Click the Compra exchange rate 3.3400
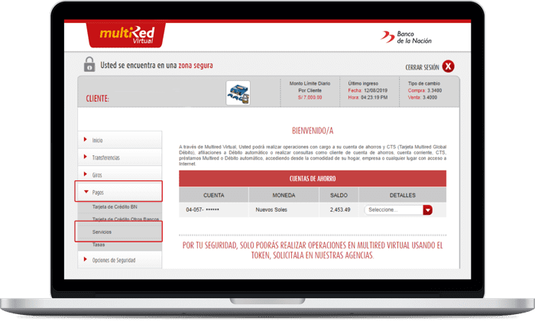Viewport: 535px width, 321px height. 434,90
